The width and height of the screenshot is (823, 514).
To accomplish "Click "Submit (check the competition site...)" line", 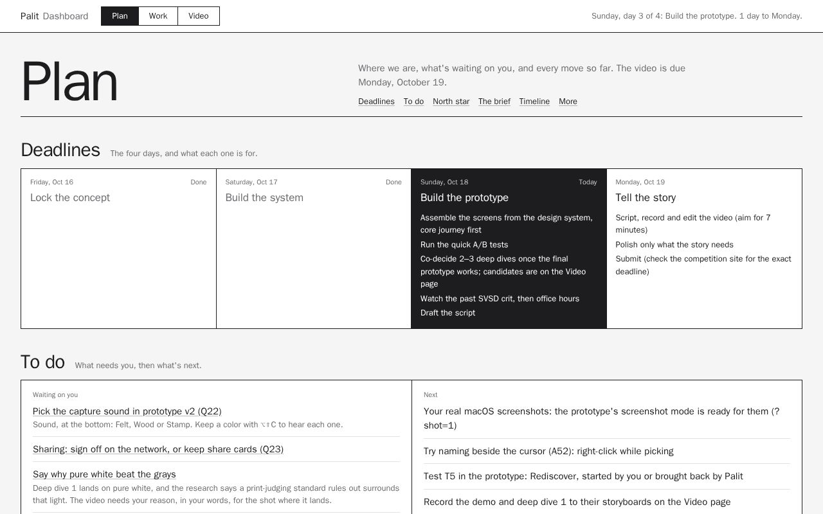I will [703, 265].
